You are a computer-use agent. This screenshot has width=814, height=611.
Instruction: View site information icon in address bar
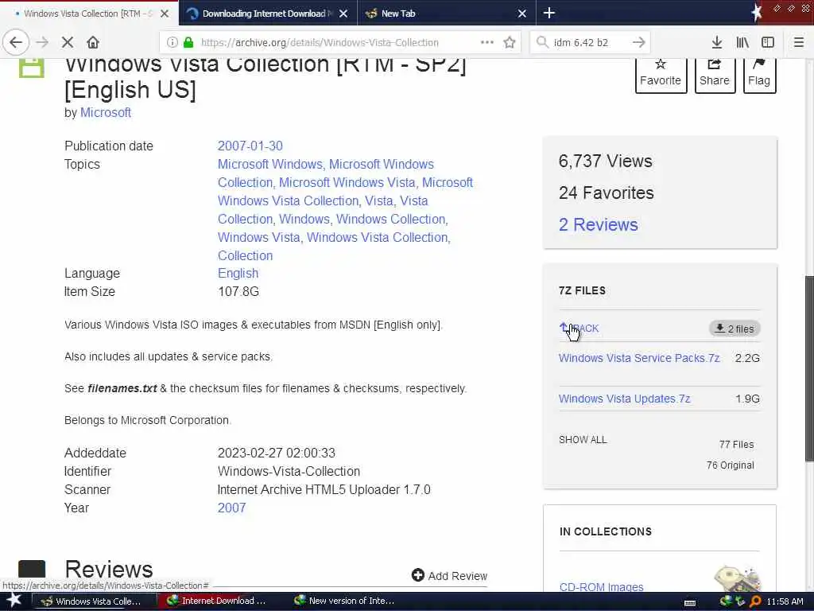pyautogui.click(x=172, y=42)
